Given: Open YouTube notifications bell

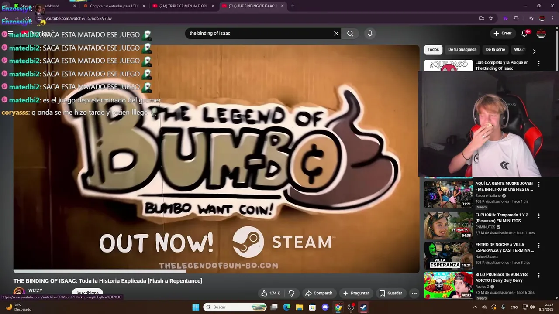Looking at the screenshot, I should (525, 34).
